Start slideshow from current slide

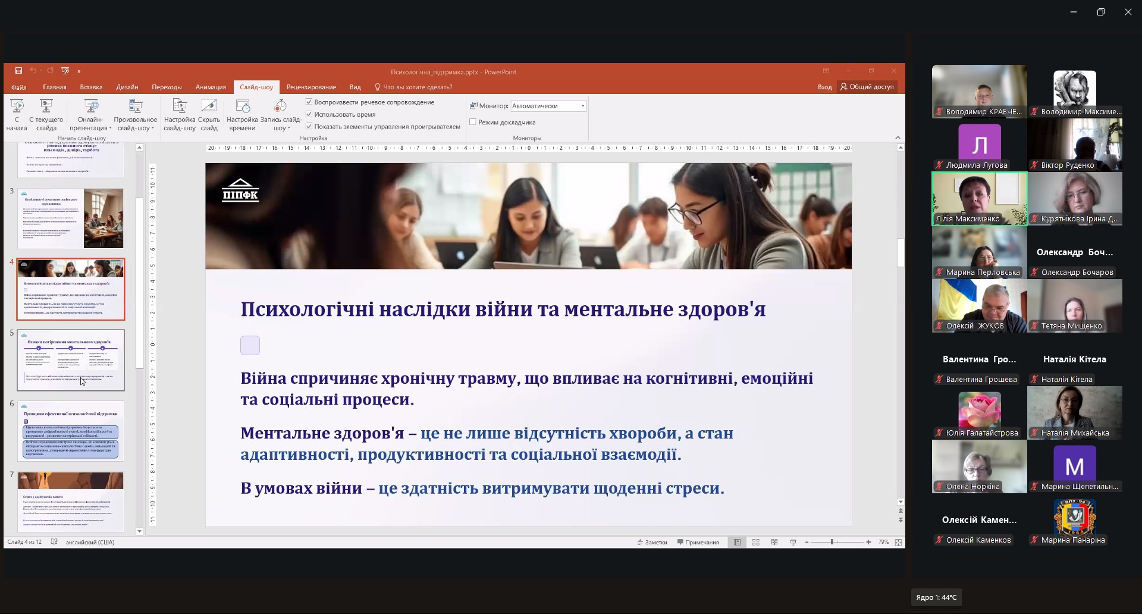pos(46,107)
